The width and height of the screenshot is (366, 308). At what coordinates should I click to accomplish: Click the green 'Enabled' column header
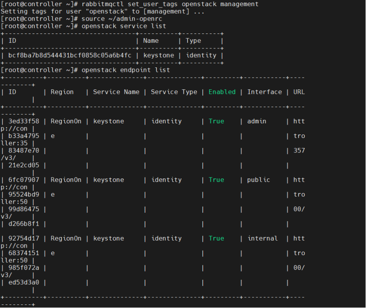[222, 92]
